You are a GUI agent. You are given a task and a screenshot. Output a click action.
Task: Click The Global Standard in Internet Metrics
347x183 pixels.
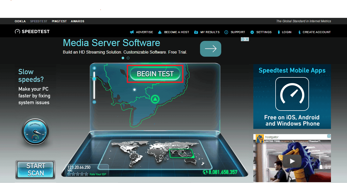click(x=304, y=21)
